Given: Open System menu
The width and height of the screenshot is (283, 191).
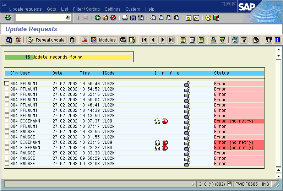Looking at the screenshot, I should pyautogui.click(x=133, y=9).
